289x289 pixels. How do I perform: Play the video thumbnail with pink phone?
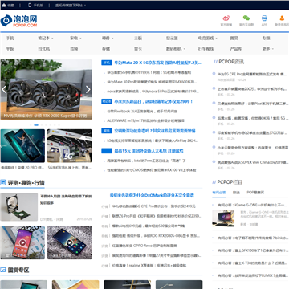[22, 242]
